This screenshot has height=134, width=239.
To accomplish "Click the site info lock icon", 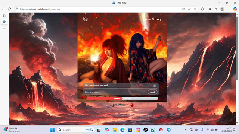I will pos(17,9).
